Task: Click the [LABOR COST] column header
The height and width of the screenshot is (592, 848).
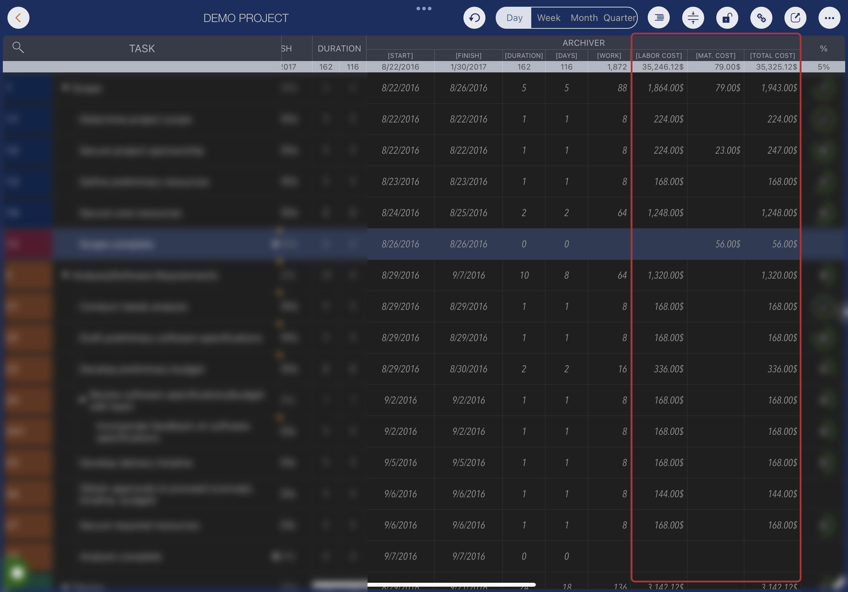Action: pos(658,56)
